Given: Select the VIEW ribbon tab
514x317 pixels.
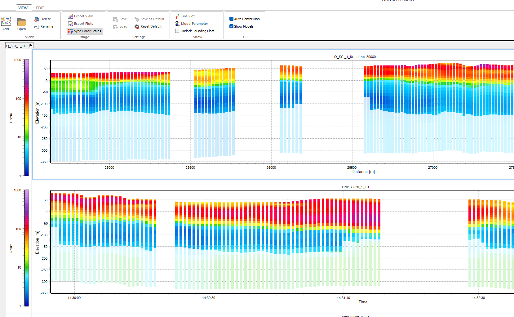Looking at the screenshot, I should click(x=23, y=8).
